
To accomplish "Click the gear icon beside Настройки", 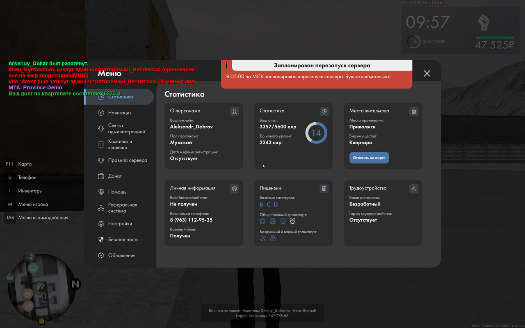I will click(101, 224).
